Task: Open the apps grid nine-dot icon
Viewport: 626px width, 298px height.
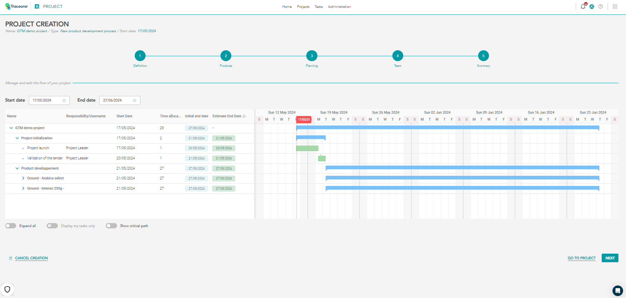Action: click(x=615, y=6)
